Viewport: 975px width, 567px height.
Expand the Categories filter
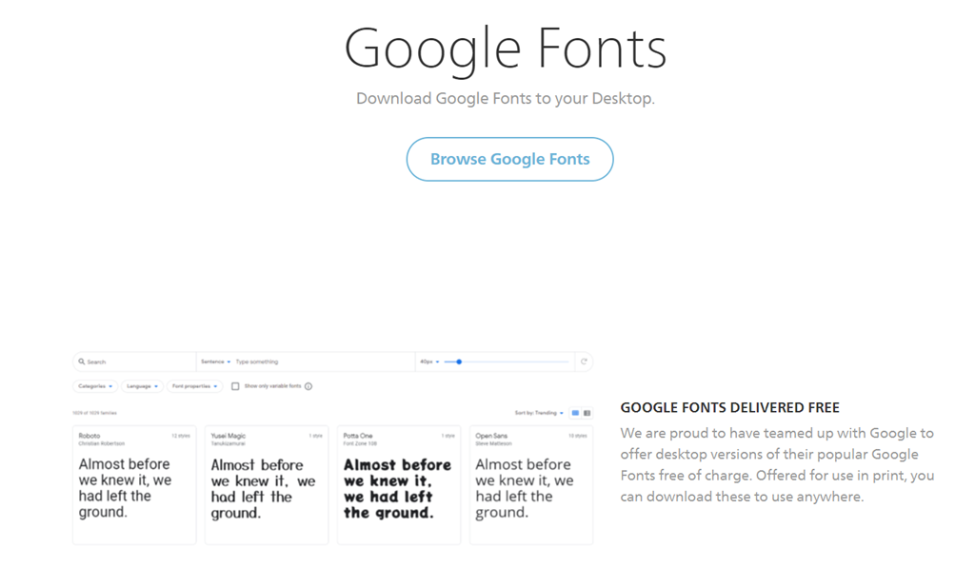coord(95,386)
